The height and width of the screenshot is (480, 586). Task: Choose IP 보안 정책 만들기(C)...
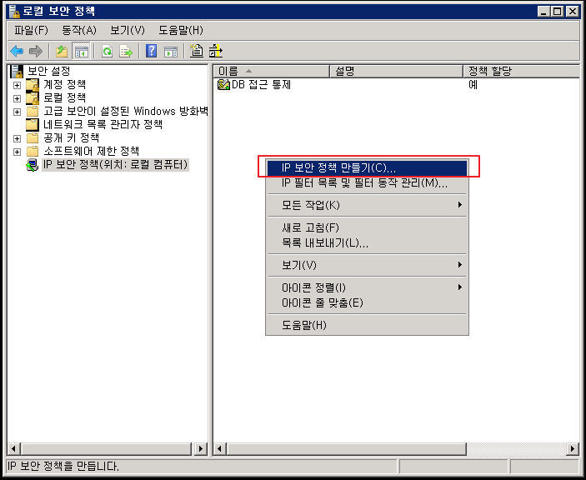pyautogui.click(x=367, y=167)
